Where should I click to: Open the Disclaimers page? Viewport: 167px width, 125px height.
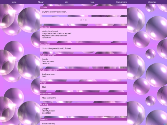pyautogui.click(x=121, y=2)
